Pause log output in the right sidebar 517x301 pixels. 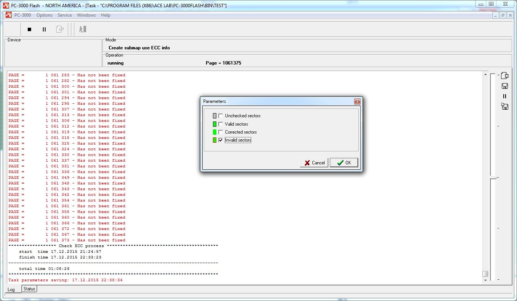(x=505, y=96)
